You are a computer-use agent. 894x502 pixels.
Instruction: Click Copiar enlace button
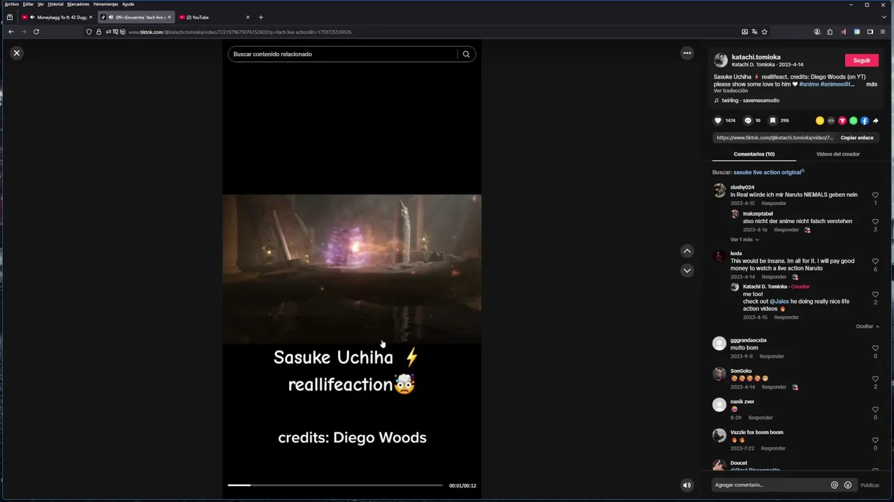click(x=857, y=138)
